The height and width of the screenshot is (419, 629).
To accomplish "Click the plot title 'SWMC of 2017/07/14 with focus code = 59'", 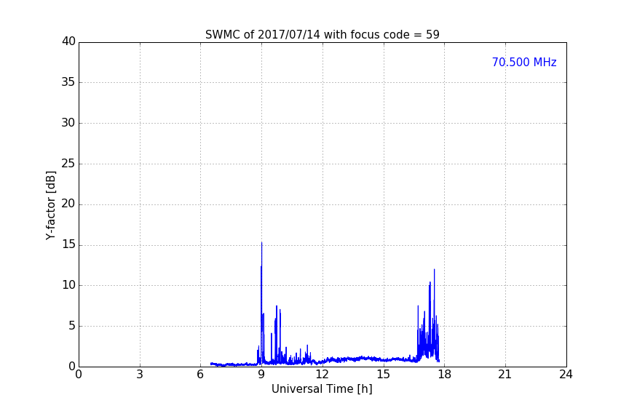I will pyautogui.click(x=322, y=35).
